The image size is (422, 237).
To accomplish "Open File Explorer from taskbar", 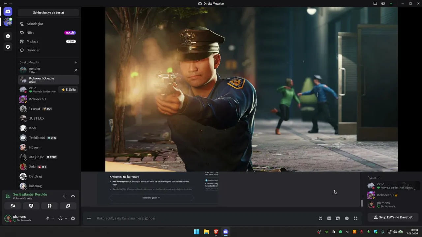I will (x=206, y=232).
